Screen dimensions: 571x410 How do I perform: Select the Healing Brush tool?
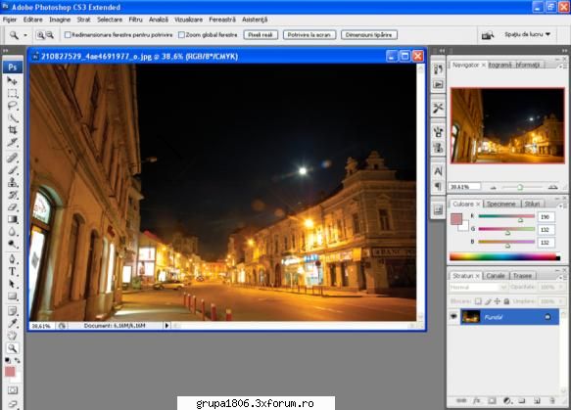(x=13, y=158)
